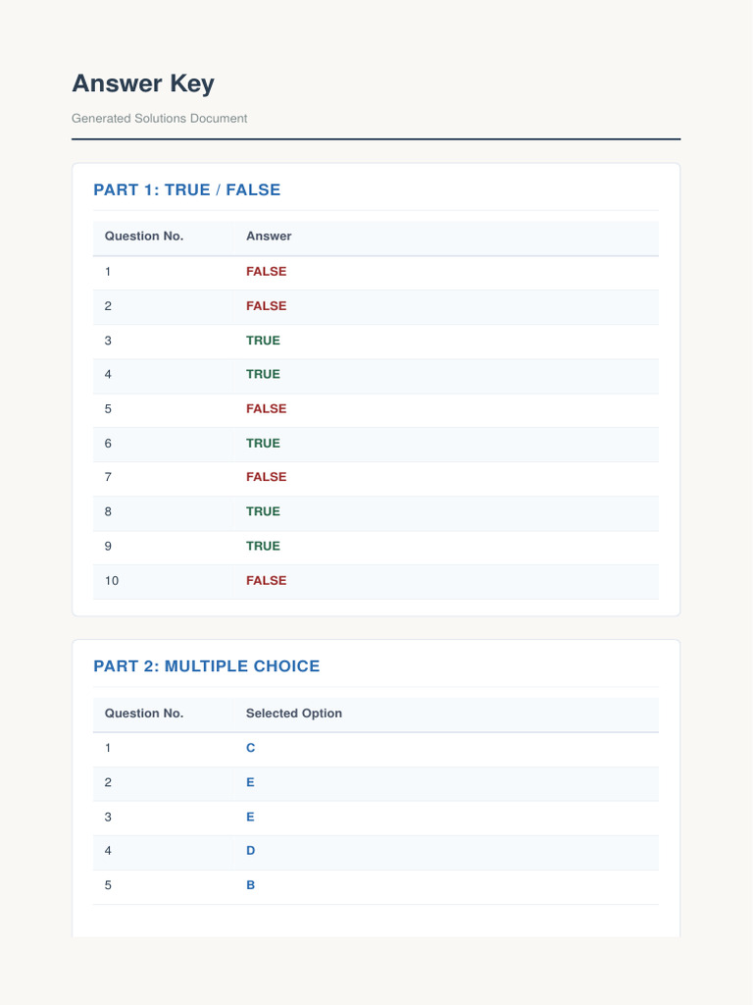Click the TRUE answer for question 9
753x1005 pixels.
pos(263,546)
